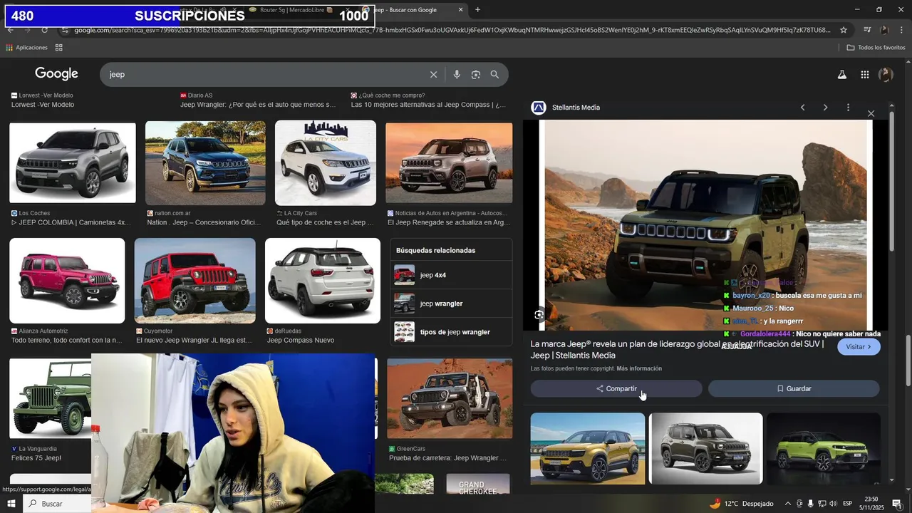Open the La marca Jeep revela title link
Viewport: 912px width, 513px height.
(x=677, y=350)
